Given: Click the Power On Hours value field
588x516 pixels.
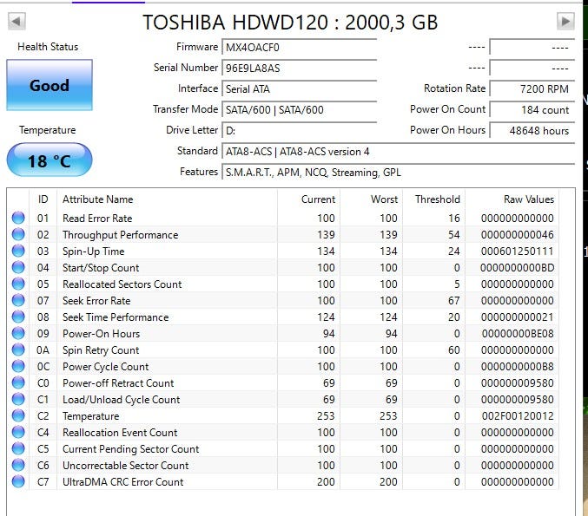Looking at the screenshot, I should (530, 131).
